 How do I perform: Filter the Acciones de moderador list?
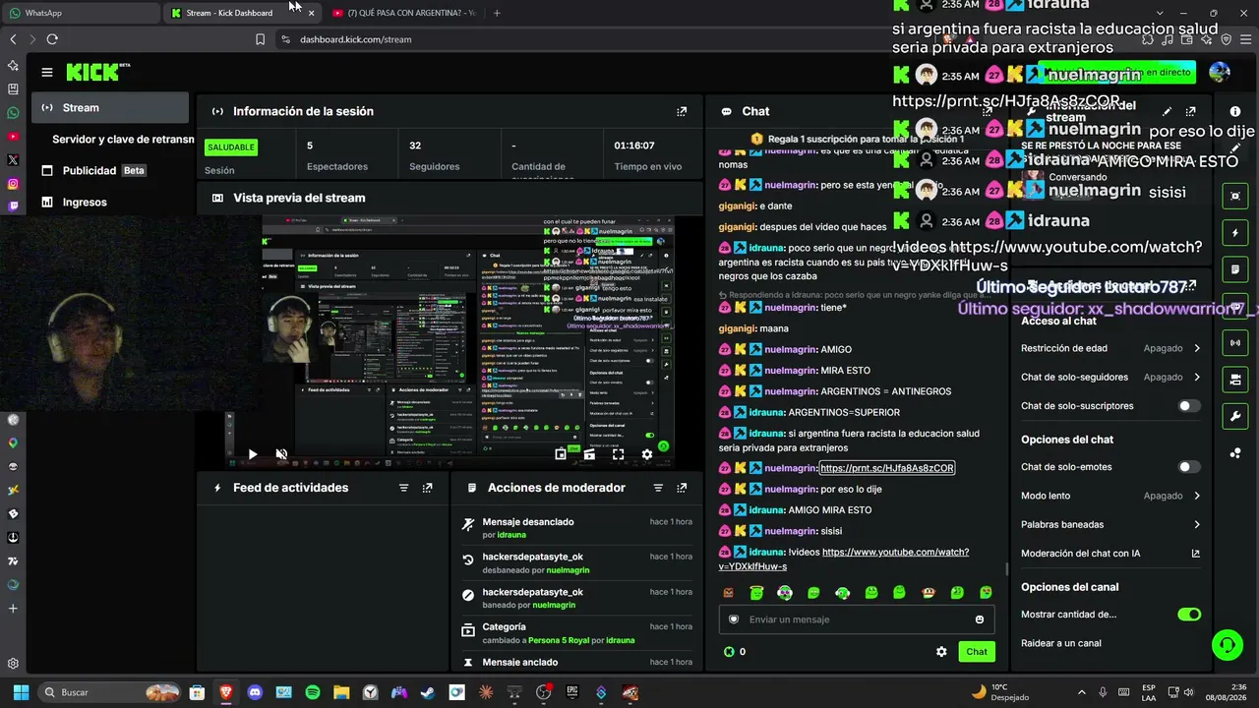pyautogui.click(x=658, y=488)
